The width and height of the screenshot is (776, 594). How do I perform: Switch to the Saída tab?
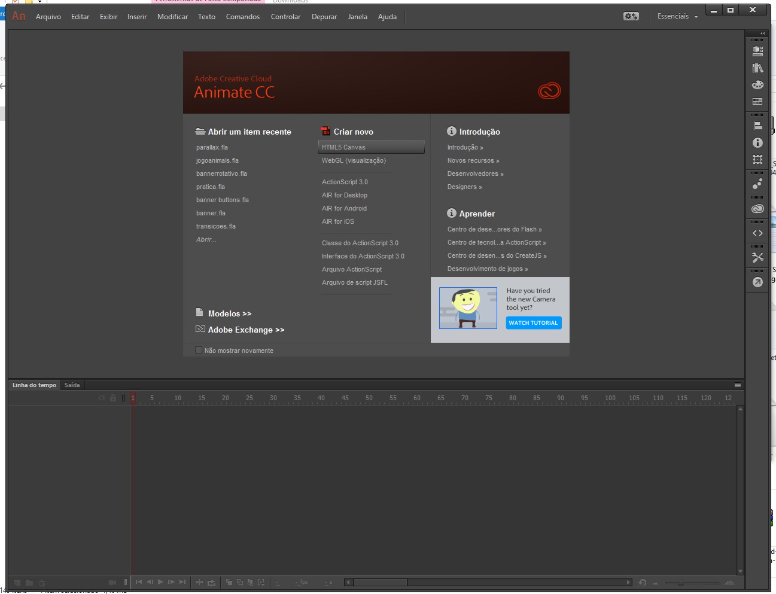click(x=72, y=385)
